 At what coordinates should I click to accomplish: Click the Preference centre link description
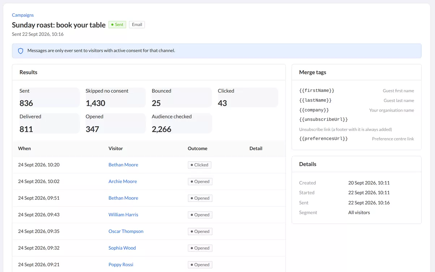coord(393,139)
